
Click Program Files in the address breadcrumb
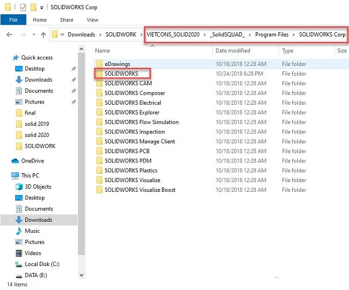click(272, 34)
